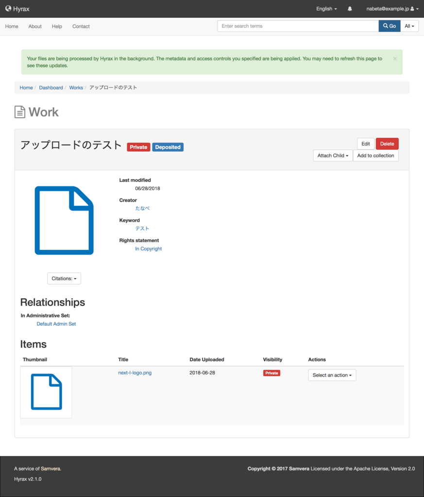
Task: Click the creator link たなべ
Action: pyautogui.click(x=142, y=208)
